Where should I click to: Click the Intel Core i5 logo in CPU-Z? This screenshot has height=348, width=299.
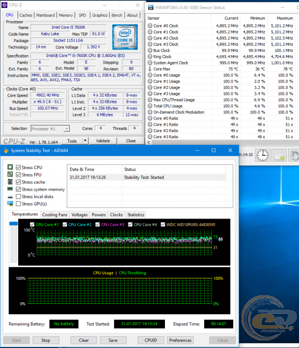coord(125,37)
